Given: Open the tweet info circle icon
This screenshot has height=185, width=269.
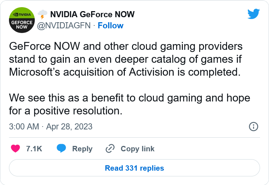Looking at the screenshot, I should pyautogui.click(x=253, y=126).
